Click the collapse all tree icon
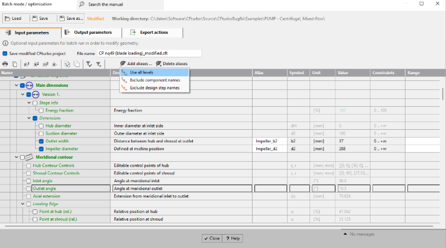Viewport: 446px width, 248px height. pyautogui.click(x=55, y=64)
